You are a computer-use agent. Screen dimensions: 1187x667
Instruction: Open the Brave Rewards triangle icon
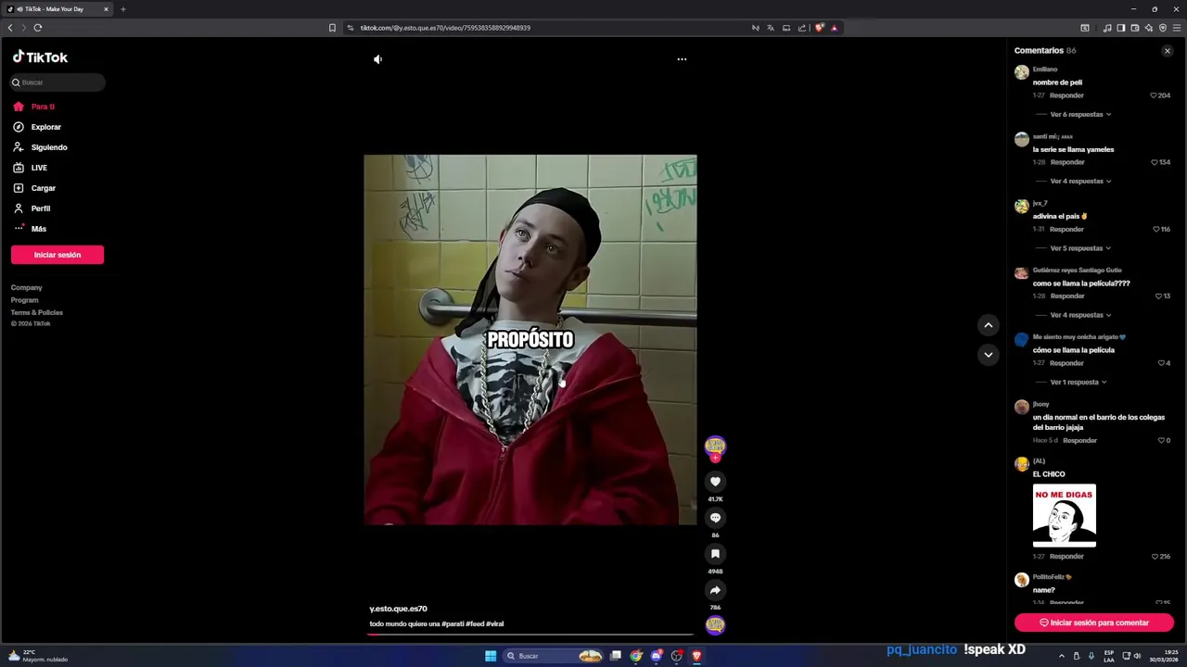(834, 28)
